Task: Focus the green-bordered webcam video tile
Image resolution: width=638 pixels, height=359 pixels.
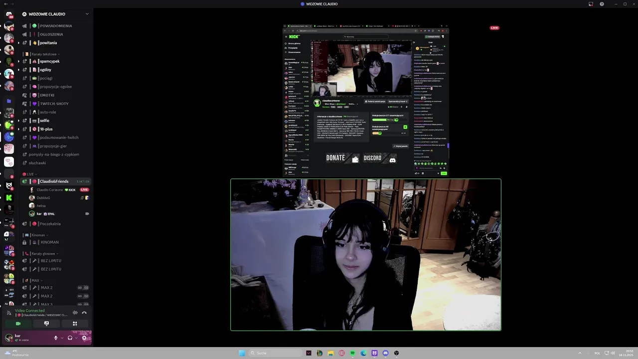Action: click(366, 255)
